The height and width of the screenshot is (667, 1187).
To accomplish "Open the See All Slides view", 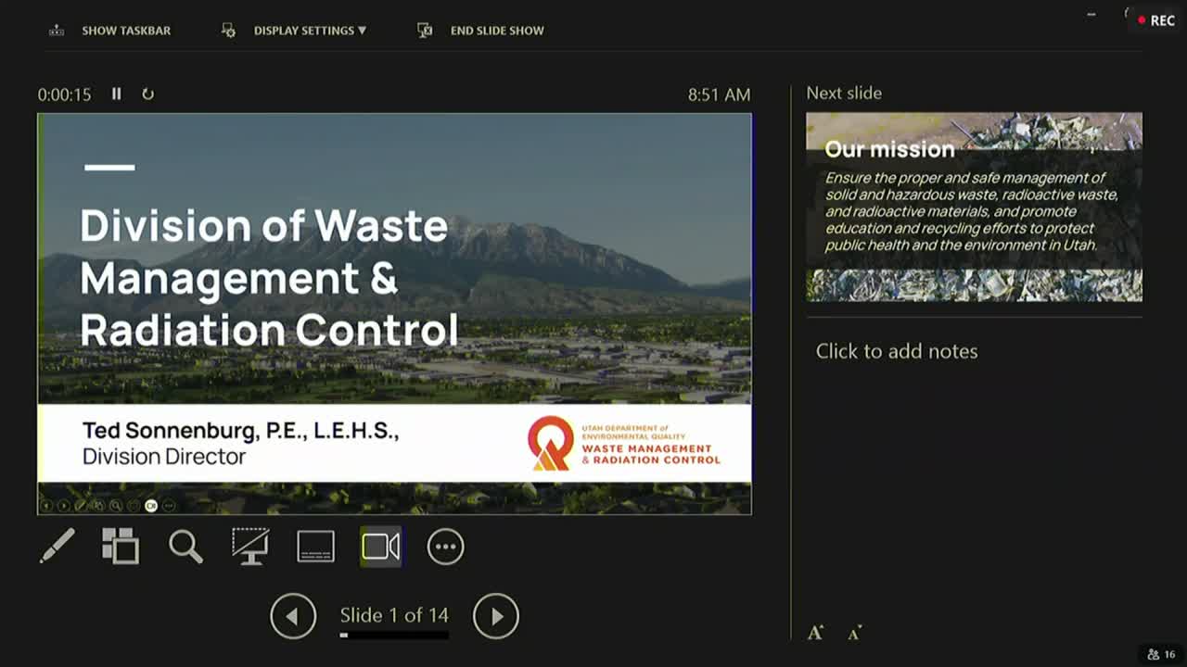I will pos(121,546).
